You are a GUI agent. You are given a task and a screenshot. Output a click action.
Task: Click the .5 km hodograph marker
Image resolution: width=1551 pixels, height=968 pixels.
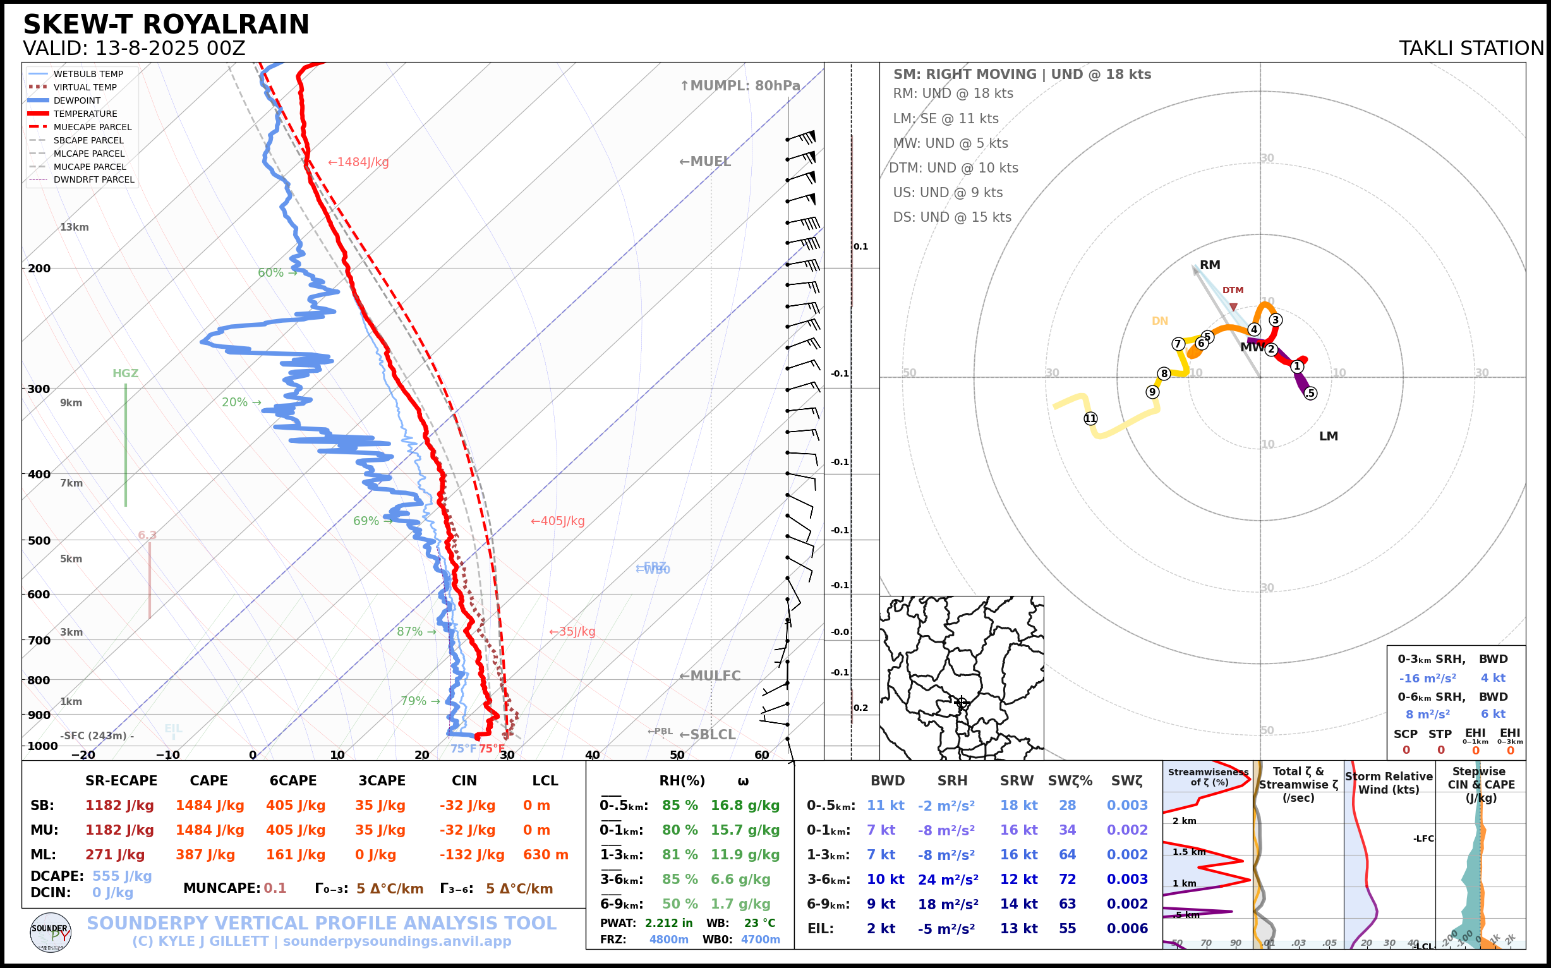click(x=1310, y=393)
